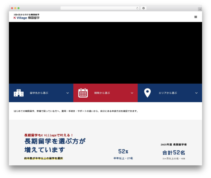Expand the エリアから選ぶ dropdown chevron
This screenshot has height=178, width=211.
(x=196, y=93)
